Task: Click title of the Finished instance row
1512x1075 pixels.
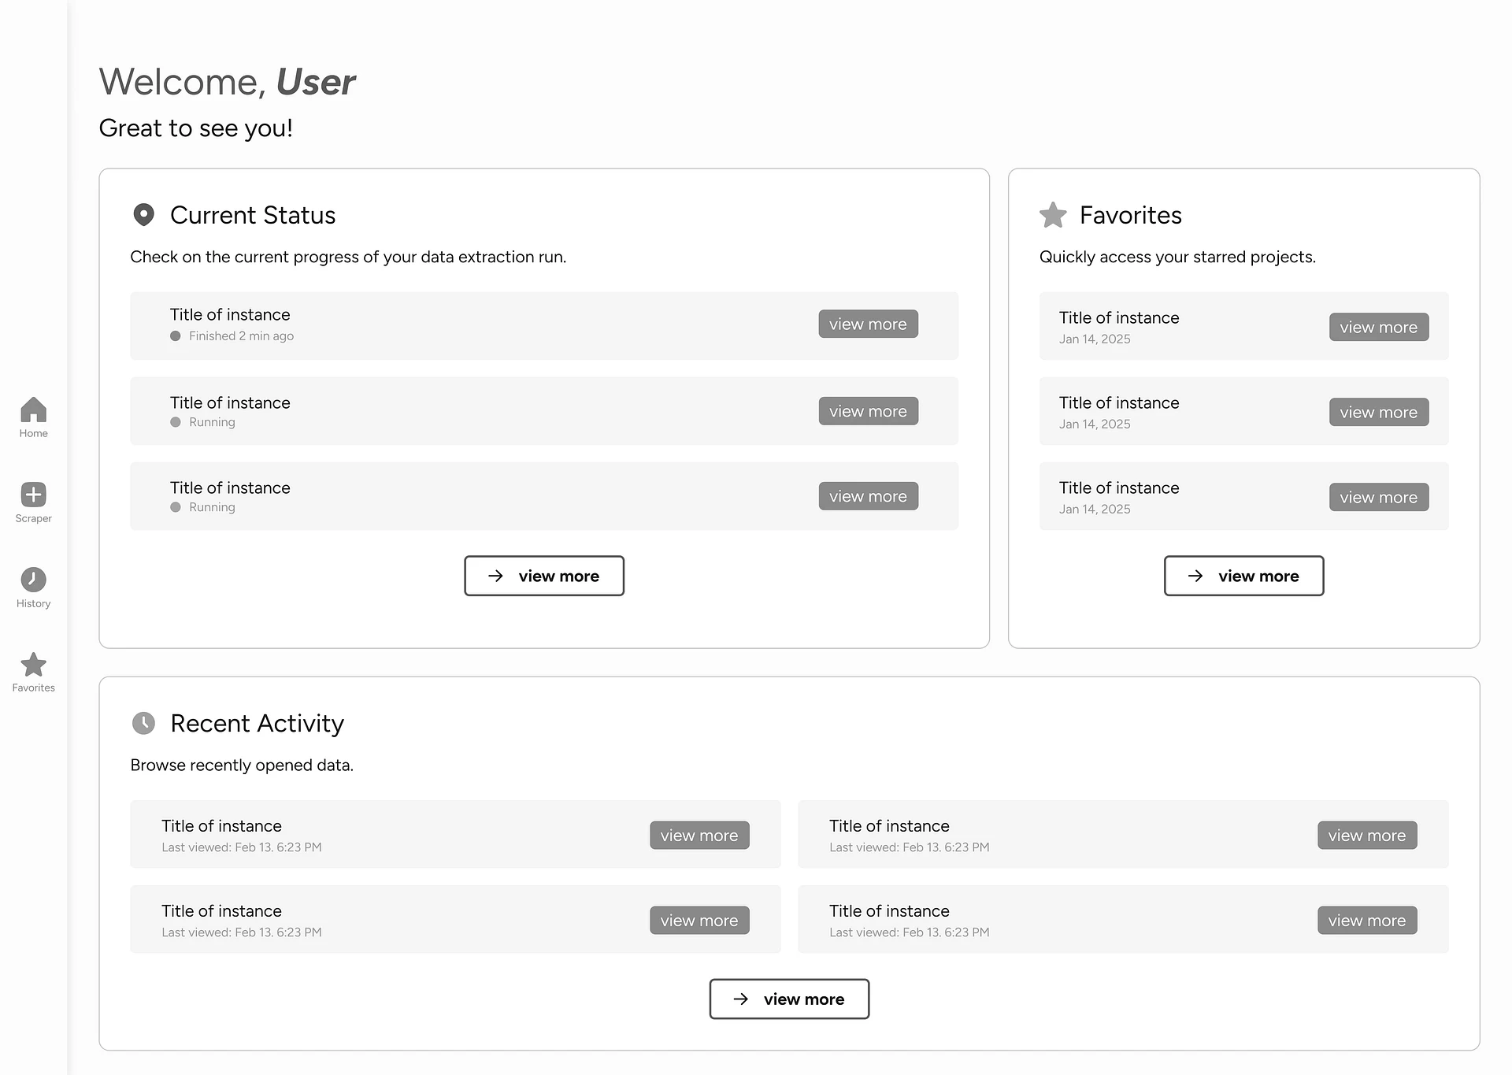Action: (x=230, y=314)
